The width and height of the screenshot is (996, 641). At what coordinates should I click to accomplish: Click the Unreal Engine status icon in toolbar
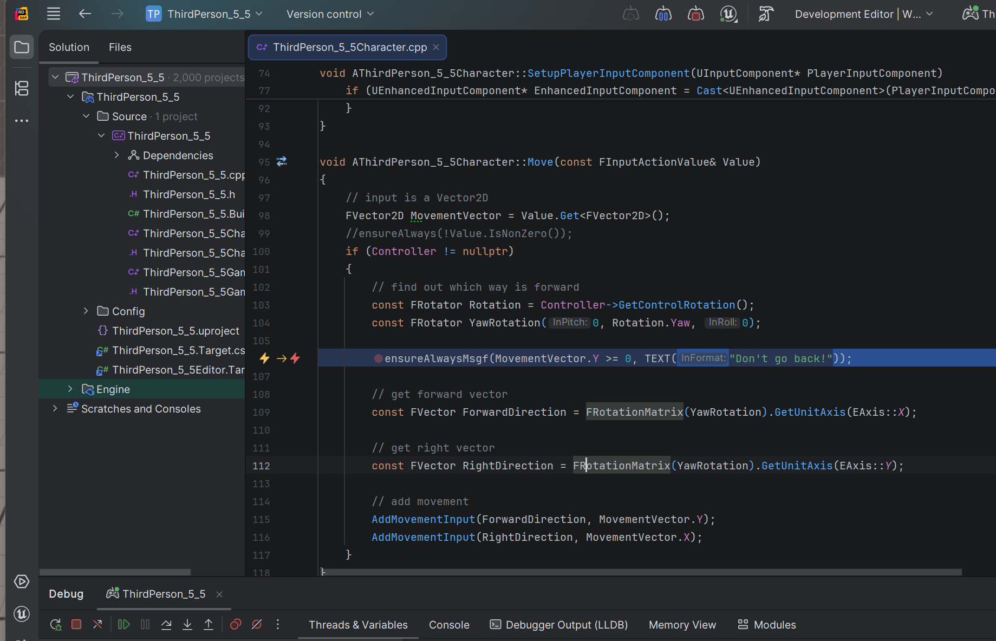tap(728, 14)
